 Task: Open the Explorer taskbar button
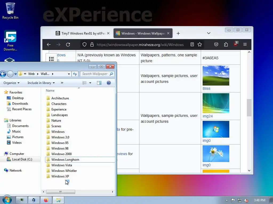(x=58, y=200)
